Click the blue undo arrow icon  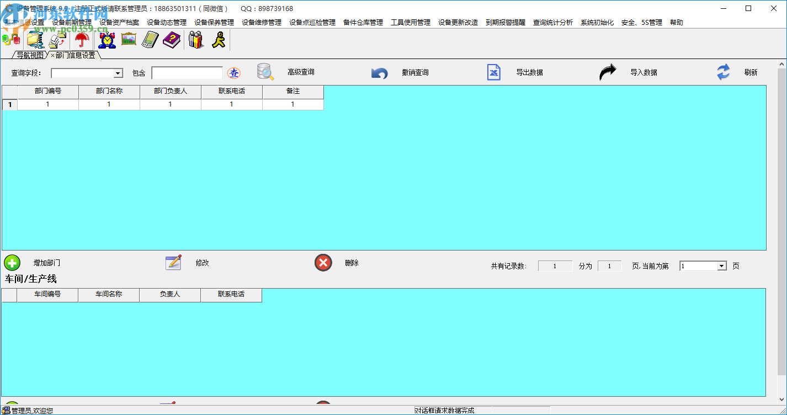(x=380, y=73)
